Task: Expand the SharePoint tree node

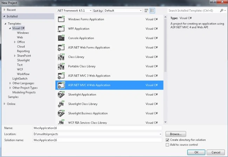Action: pyautogui.click(x=15, y=55)
